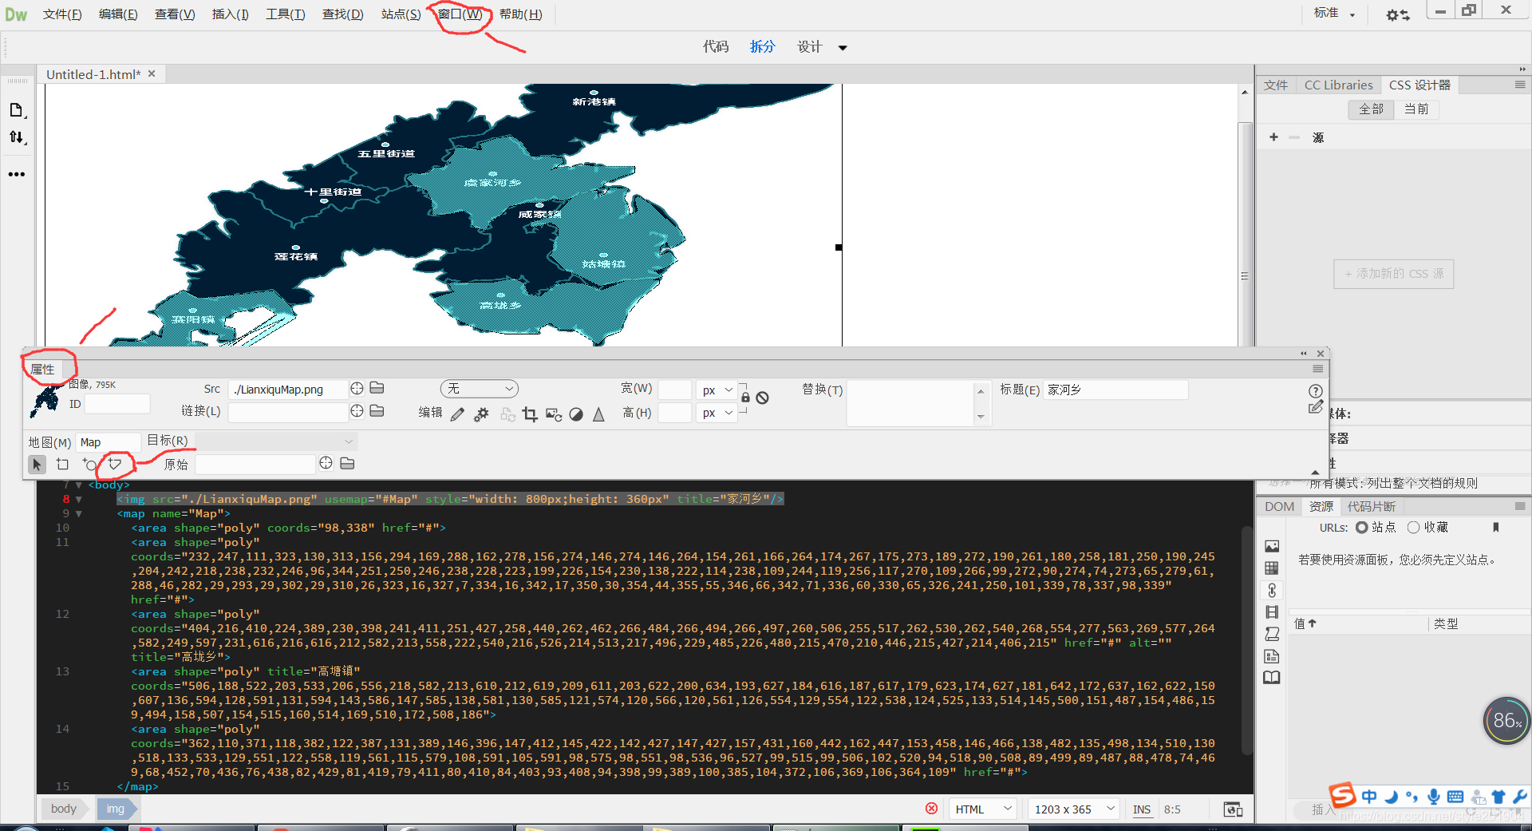
Task: Toggle INS insert mode in status bar
Action: pyautogui.click(x=1142, y=809)
